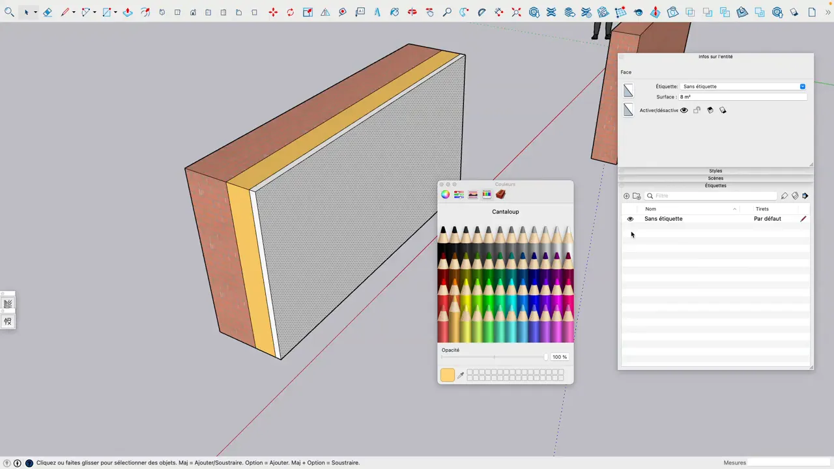Image resolution: width=834 pixels, height=469 pixels.
Task: Activate the Move tool
Action: (x=273, y=12)
